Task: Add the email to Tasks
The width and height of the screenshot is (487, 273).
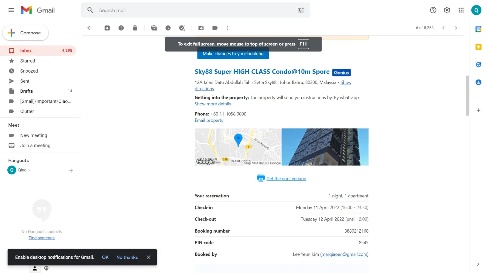Action: tap(182, 28)
